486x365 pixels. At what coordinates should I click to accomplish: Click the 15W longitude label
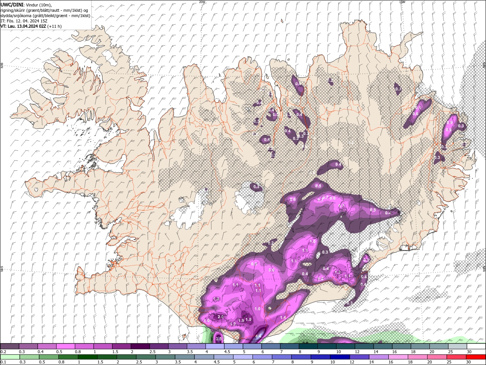[x=402, y=2]
